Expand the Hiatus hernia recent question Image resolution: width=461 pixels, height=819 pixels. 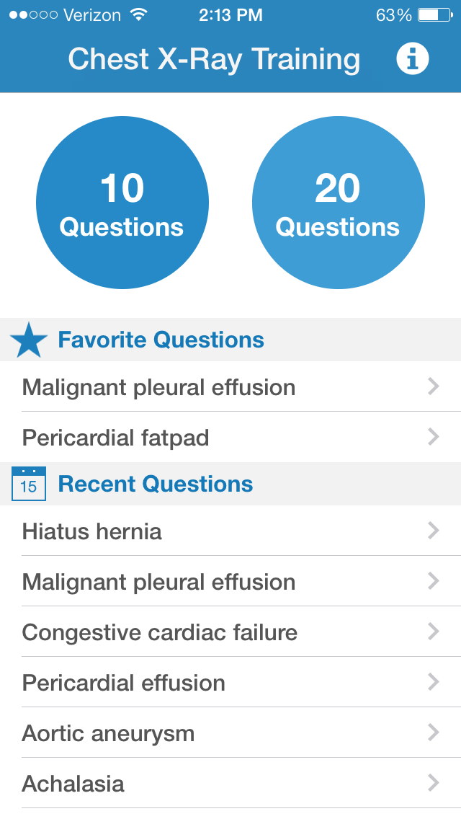[230, 531]
